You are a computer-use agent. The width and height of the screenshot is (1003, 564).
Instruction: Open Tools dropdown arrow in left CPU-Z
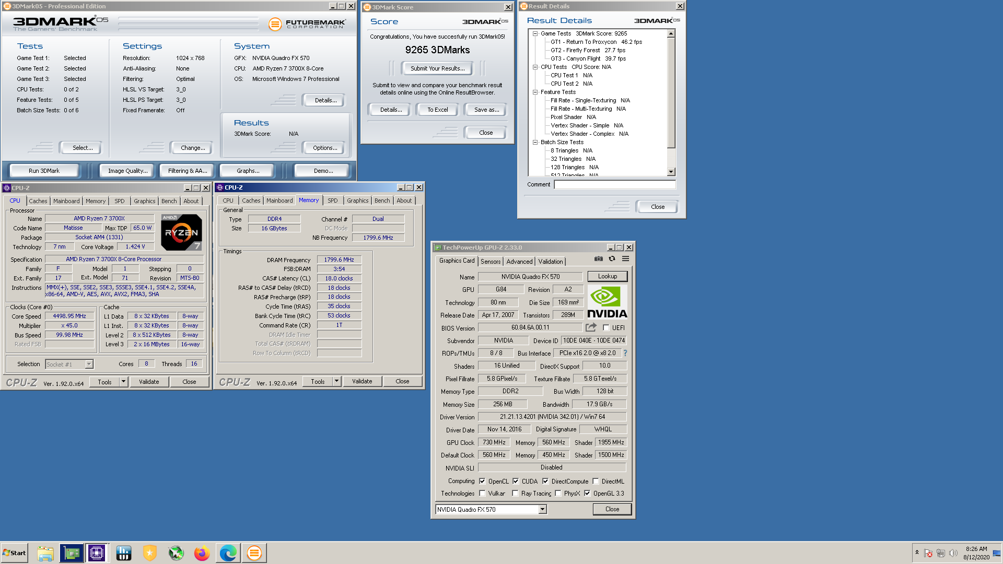coord(124,382)
